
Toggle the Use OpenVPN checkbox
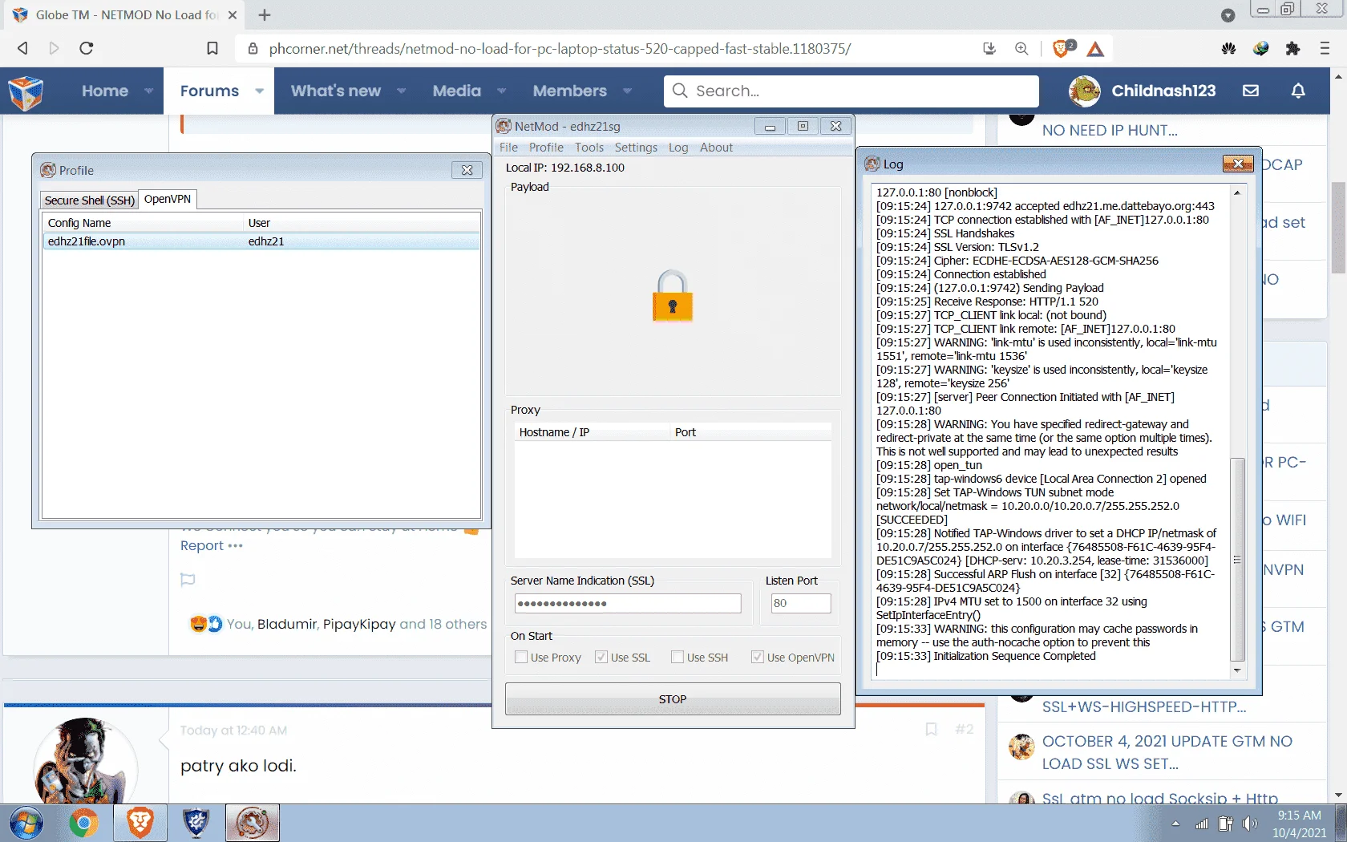[758, 658]
